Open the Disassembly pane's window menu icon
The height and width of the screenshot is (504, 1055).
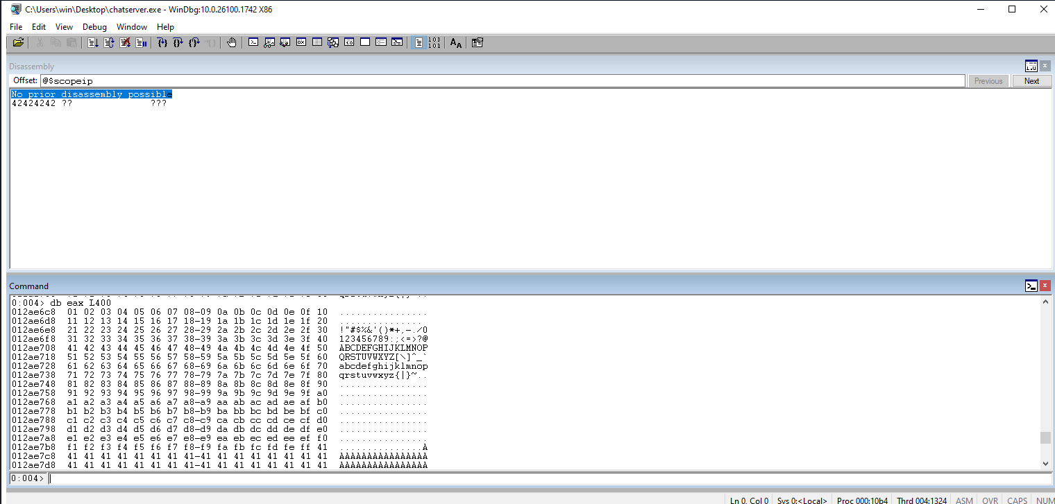[1031, 66]
